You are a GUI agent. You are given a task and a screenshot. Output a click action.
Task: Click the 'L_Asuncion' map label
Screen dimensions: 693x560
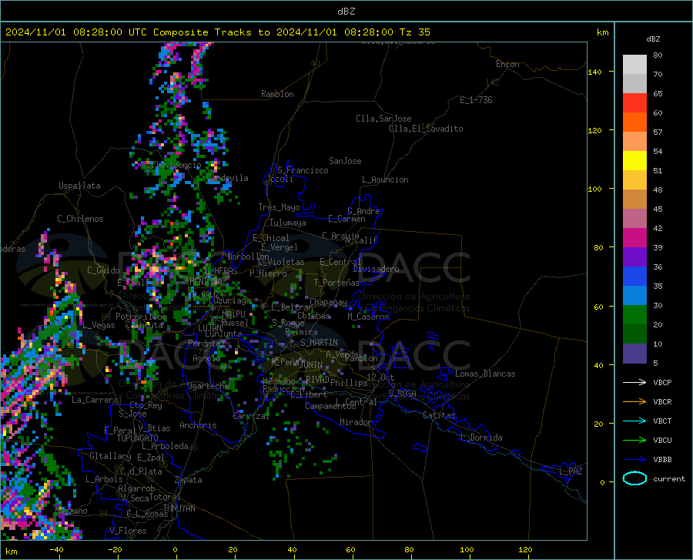coord(385,179)
